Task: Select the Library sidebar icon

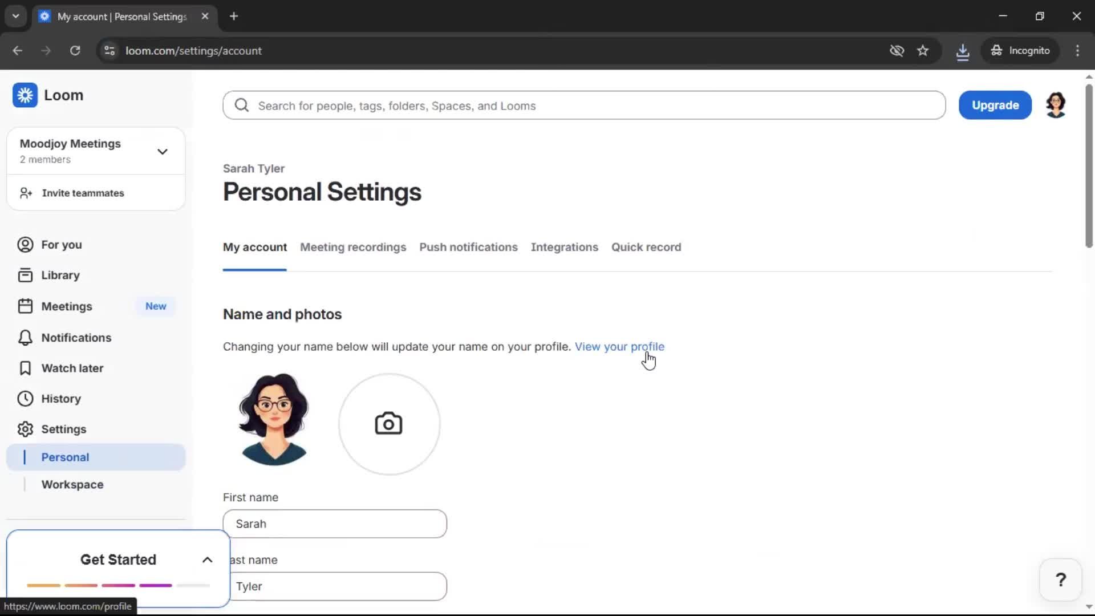Action: 24,275
